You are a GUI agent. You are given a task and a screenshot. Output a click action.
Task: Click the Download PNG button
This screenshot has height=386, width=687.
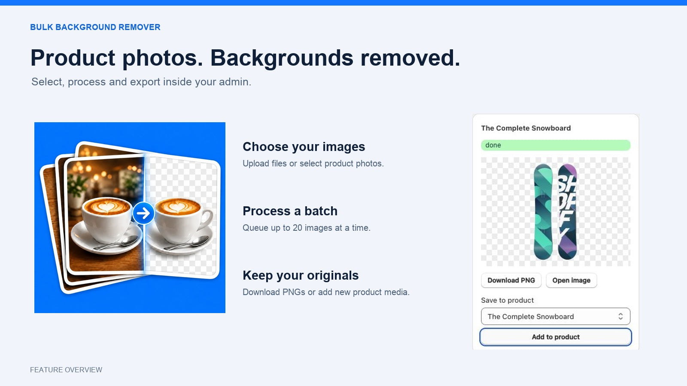[x=511, y=280]
